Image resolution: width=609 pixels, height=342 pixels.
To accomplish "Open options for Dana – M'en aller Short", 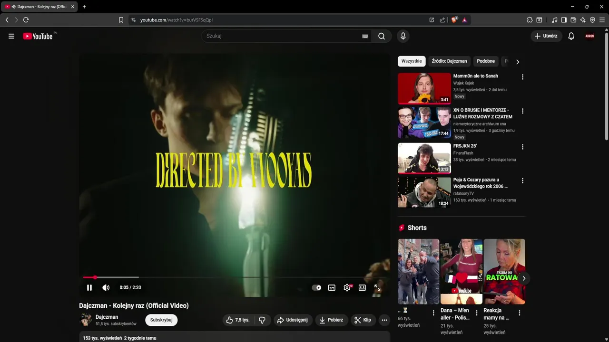I will click(476, 313).
